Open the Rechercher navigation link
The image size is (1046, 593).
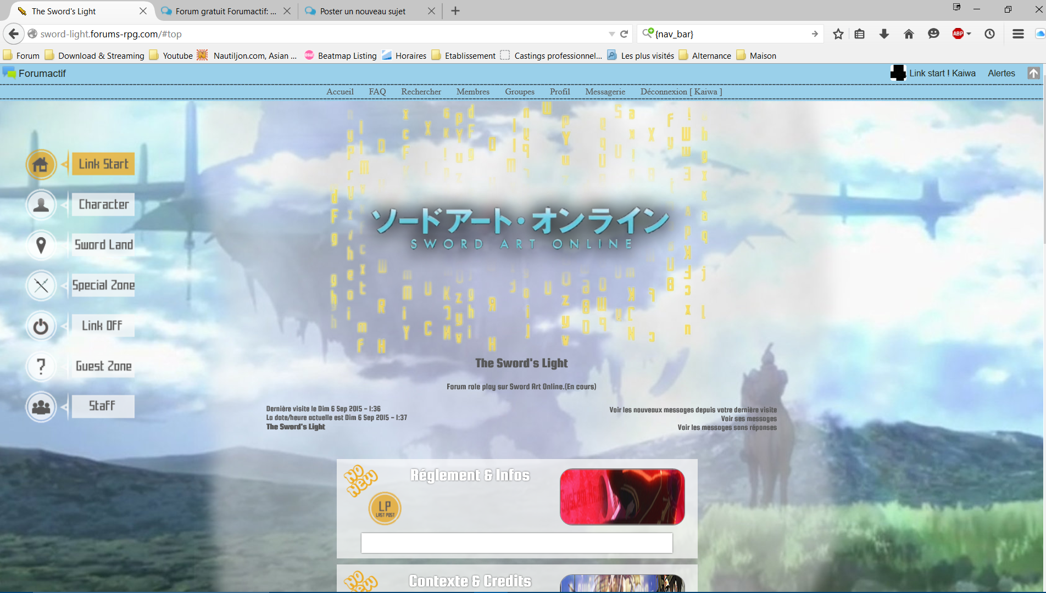tap(421, 92)
